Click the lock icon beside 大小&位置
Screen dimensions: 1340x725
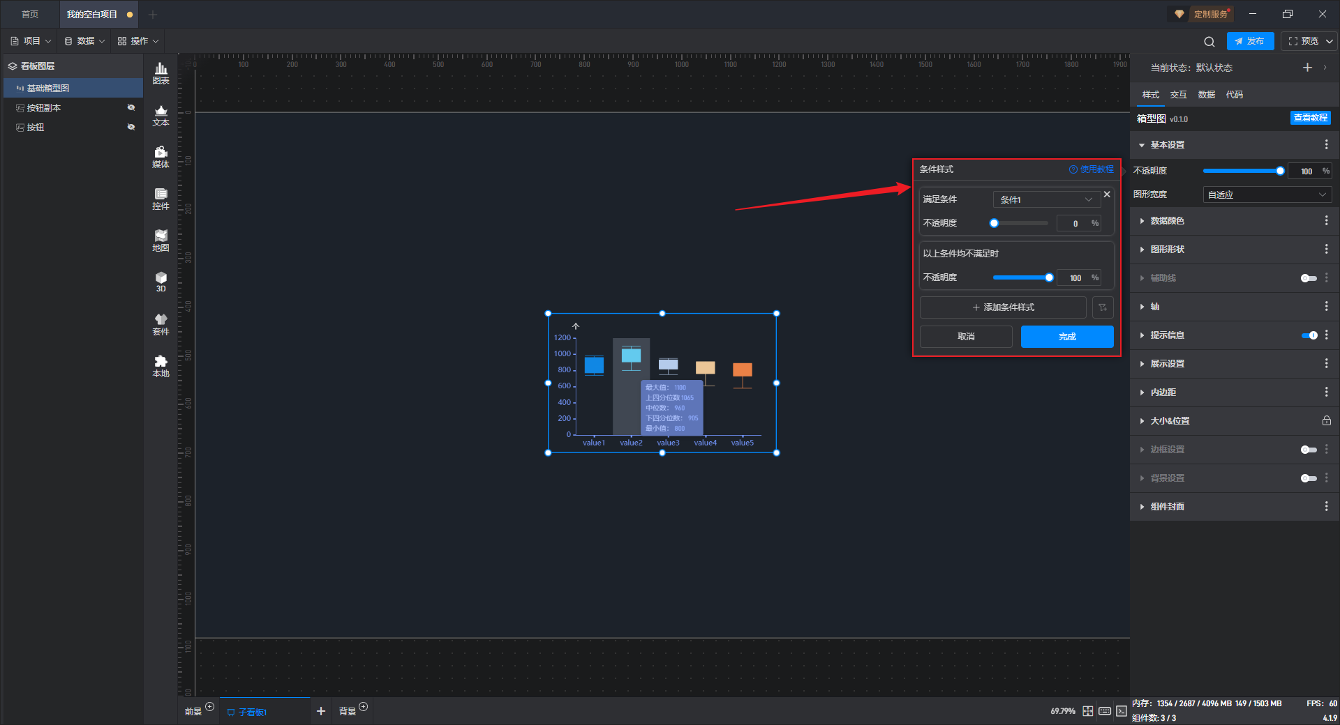(1326, 421)
